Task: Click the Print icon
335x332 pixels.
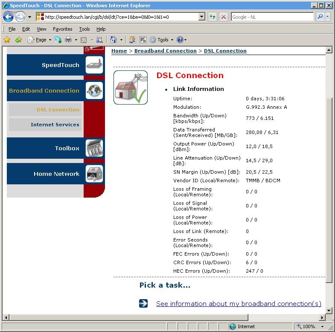Action: tap(68, 40)
